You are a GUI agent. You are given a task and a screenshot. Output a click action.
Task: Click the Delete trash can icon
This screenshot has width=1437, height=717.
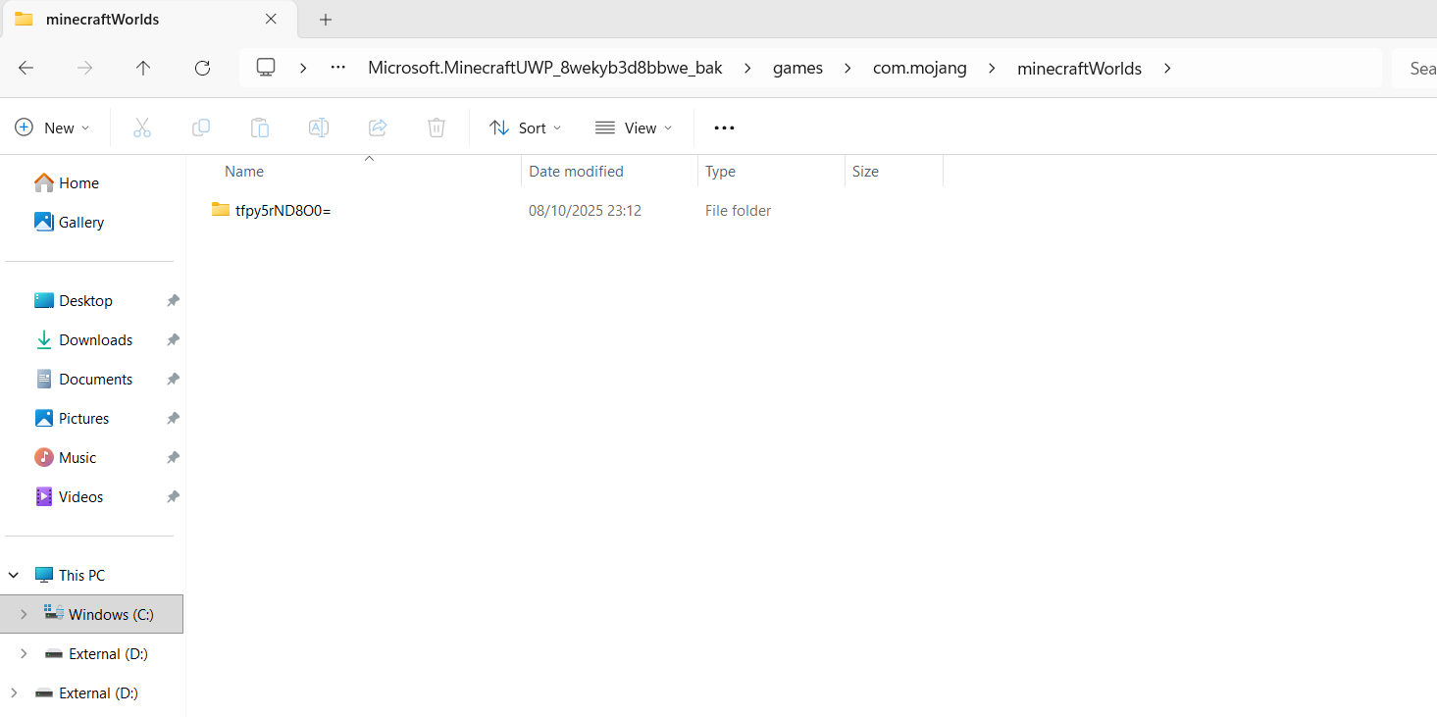point(436,128)
